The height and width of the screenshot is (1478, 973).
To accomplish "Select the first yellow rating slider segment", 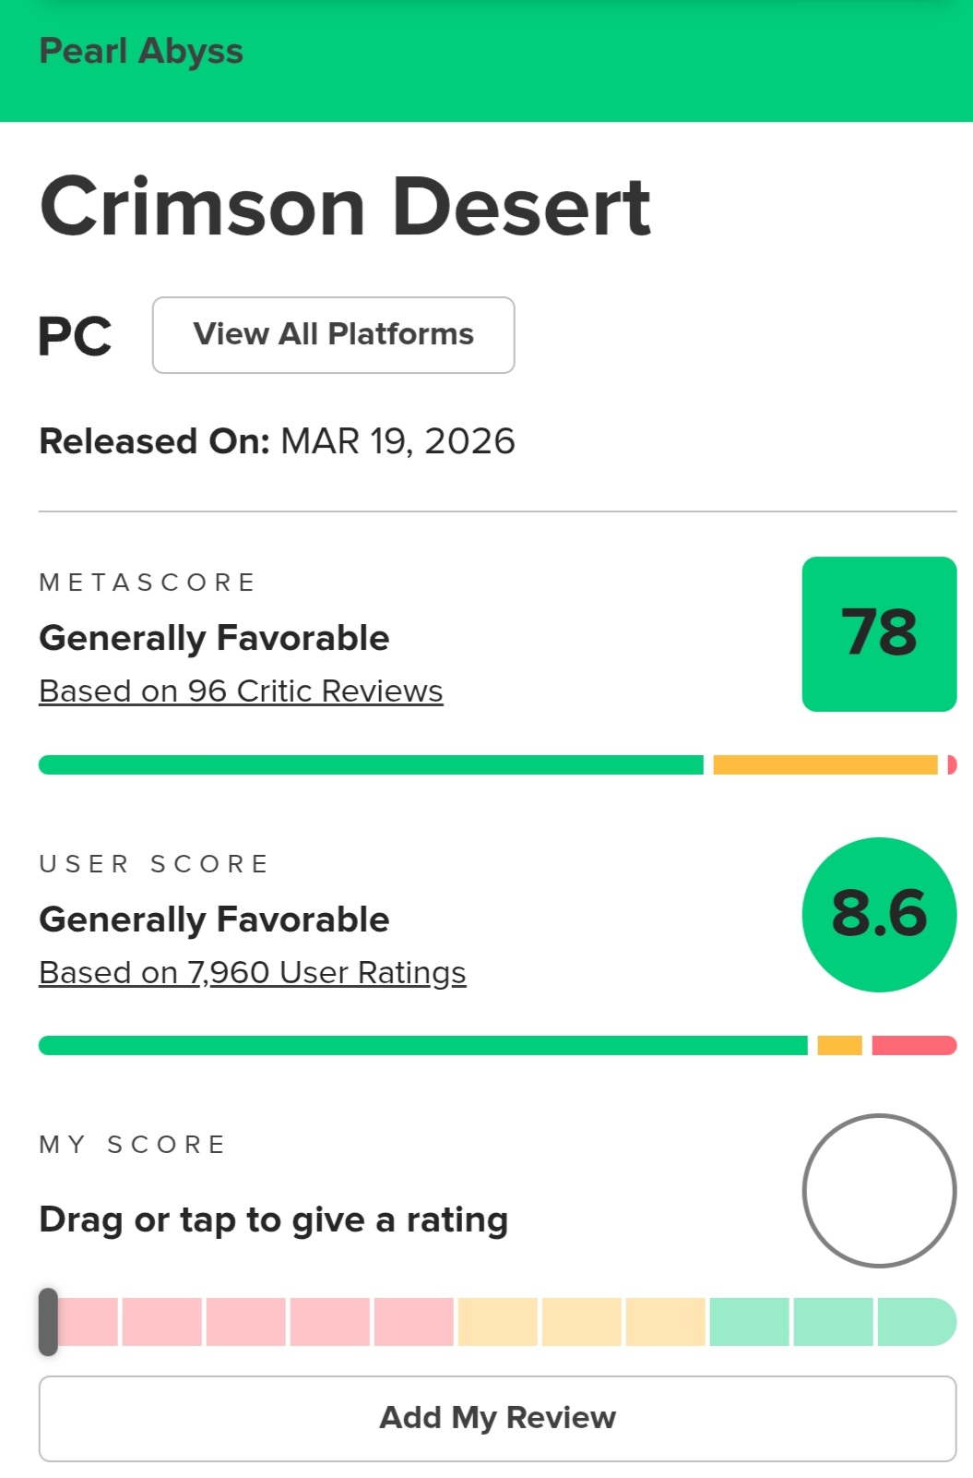I will tap(497, 1321).
